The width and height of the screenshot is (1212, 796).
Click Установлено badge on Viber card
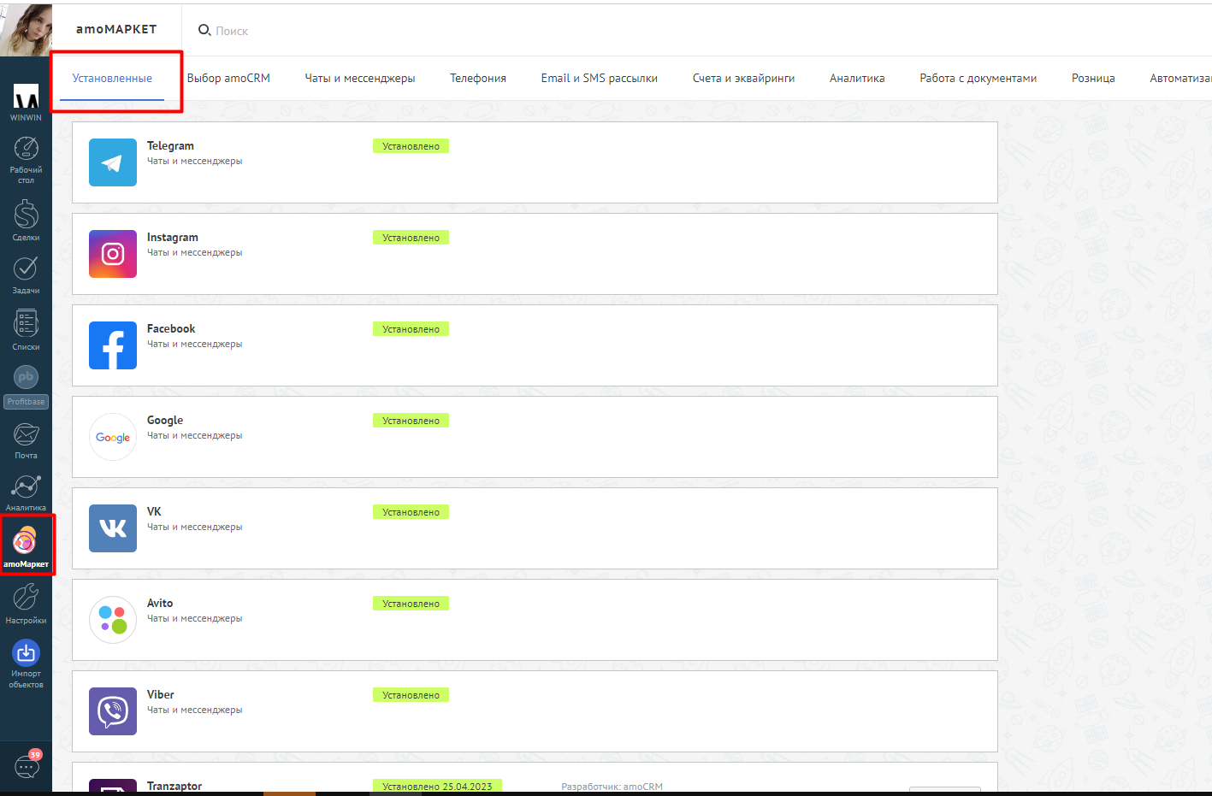coord(411,695)
